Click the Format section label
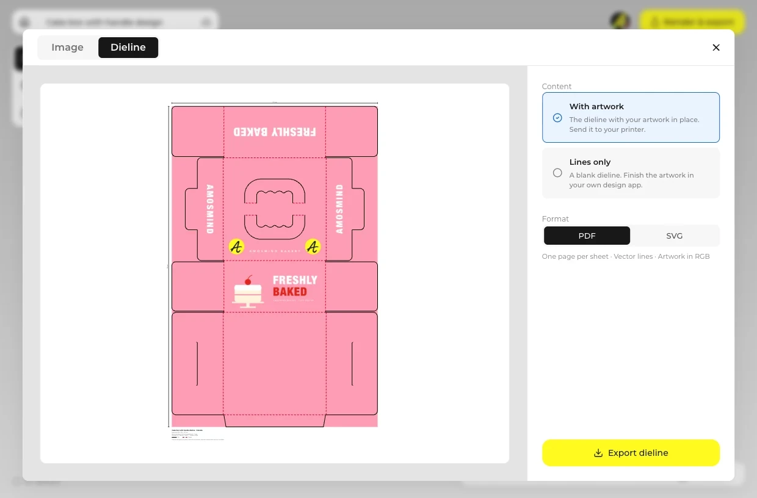This screenshot has width=757, height=498. point(556,219)
